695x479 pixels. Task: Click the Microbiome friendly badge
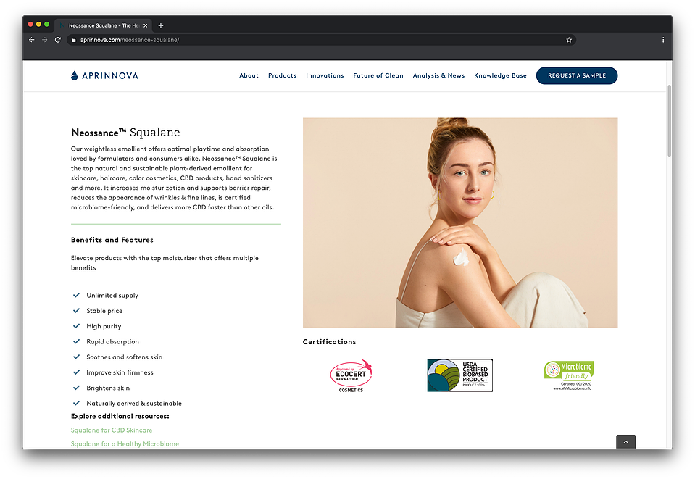coord(569,376)
